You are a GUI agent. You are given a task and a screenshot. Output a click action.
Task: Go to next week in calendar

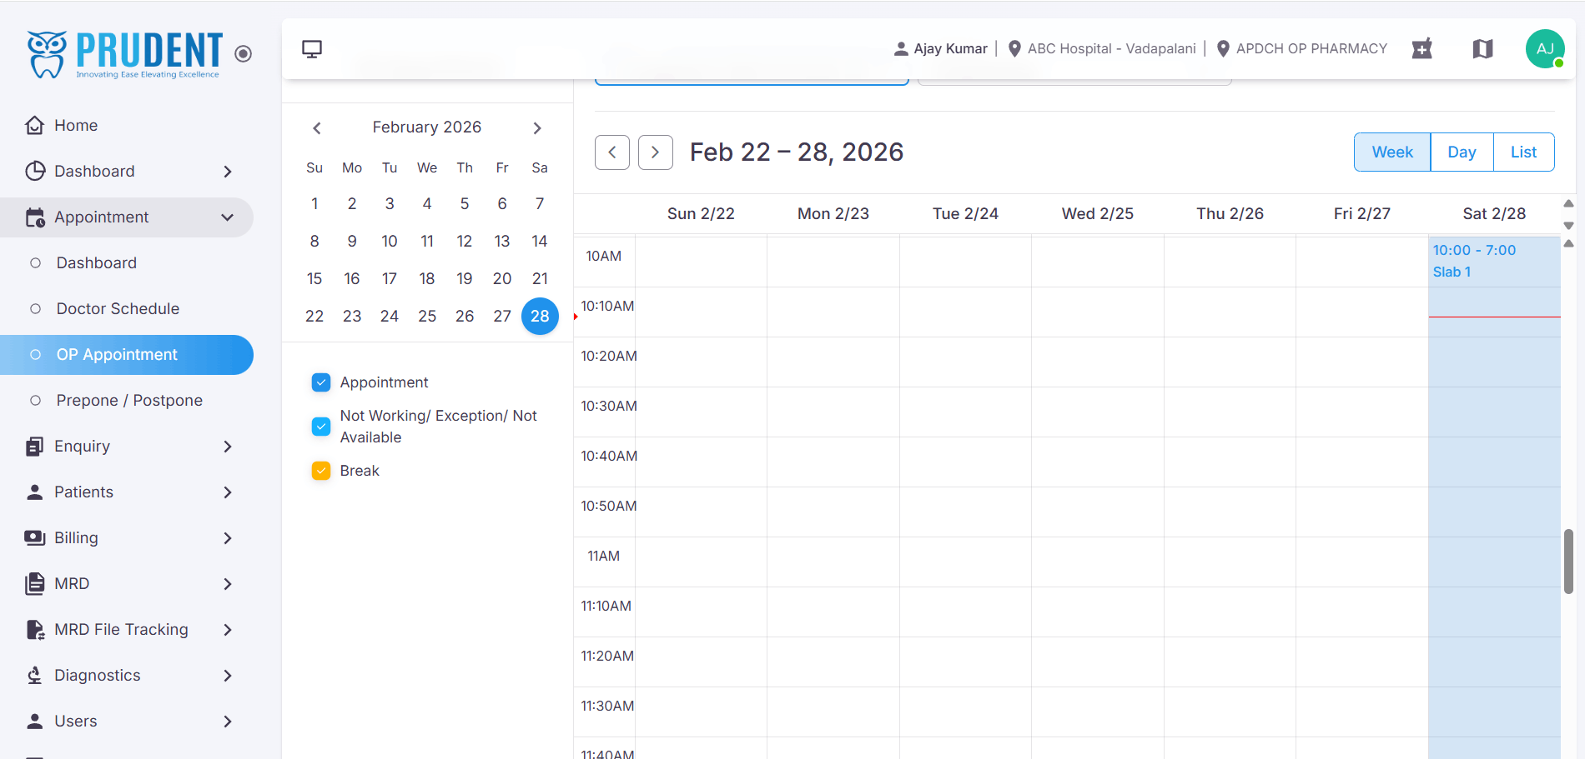tap(656, 152)
